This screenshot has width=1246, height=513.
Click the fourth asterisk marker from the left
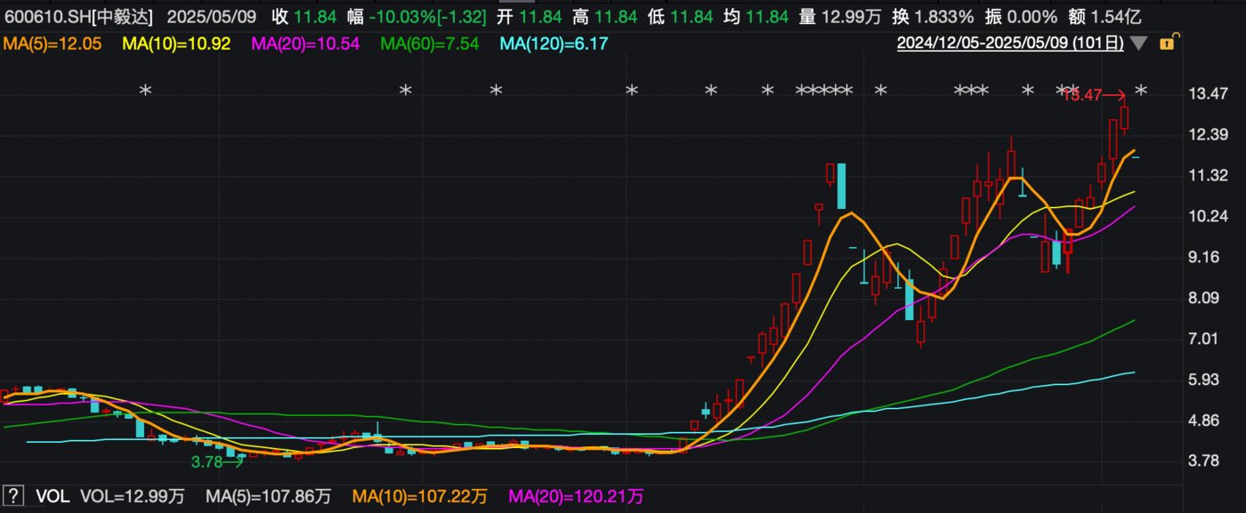coord(632,90)
